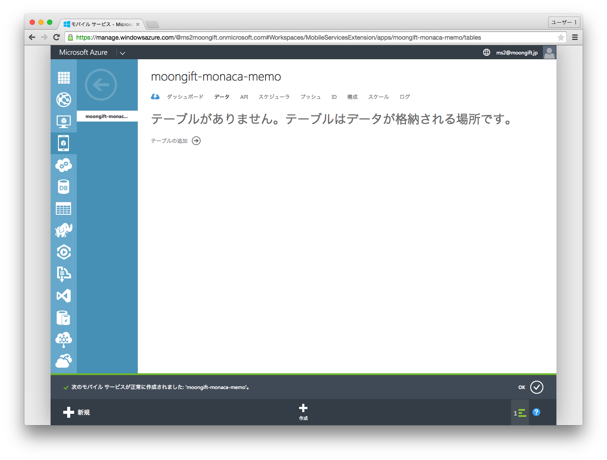Switch to the ダッシュボード tab
Screen dimensions: 607x460
point(185,97)
